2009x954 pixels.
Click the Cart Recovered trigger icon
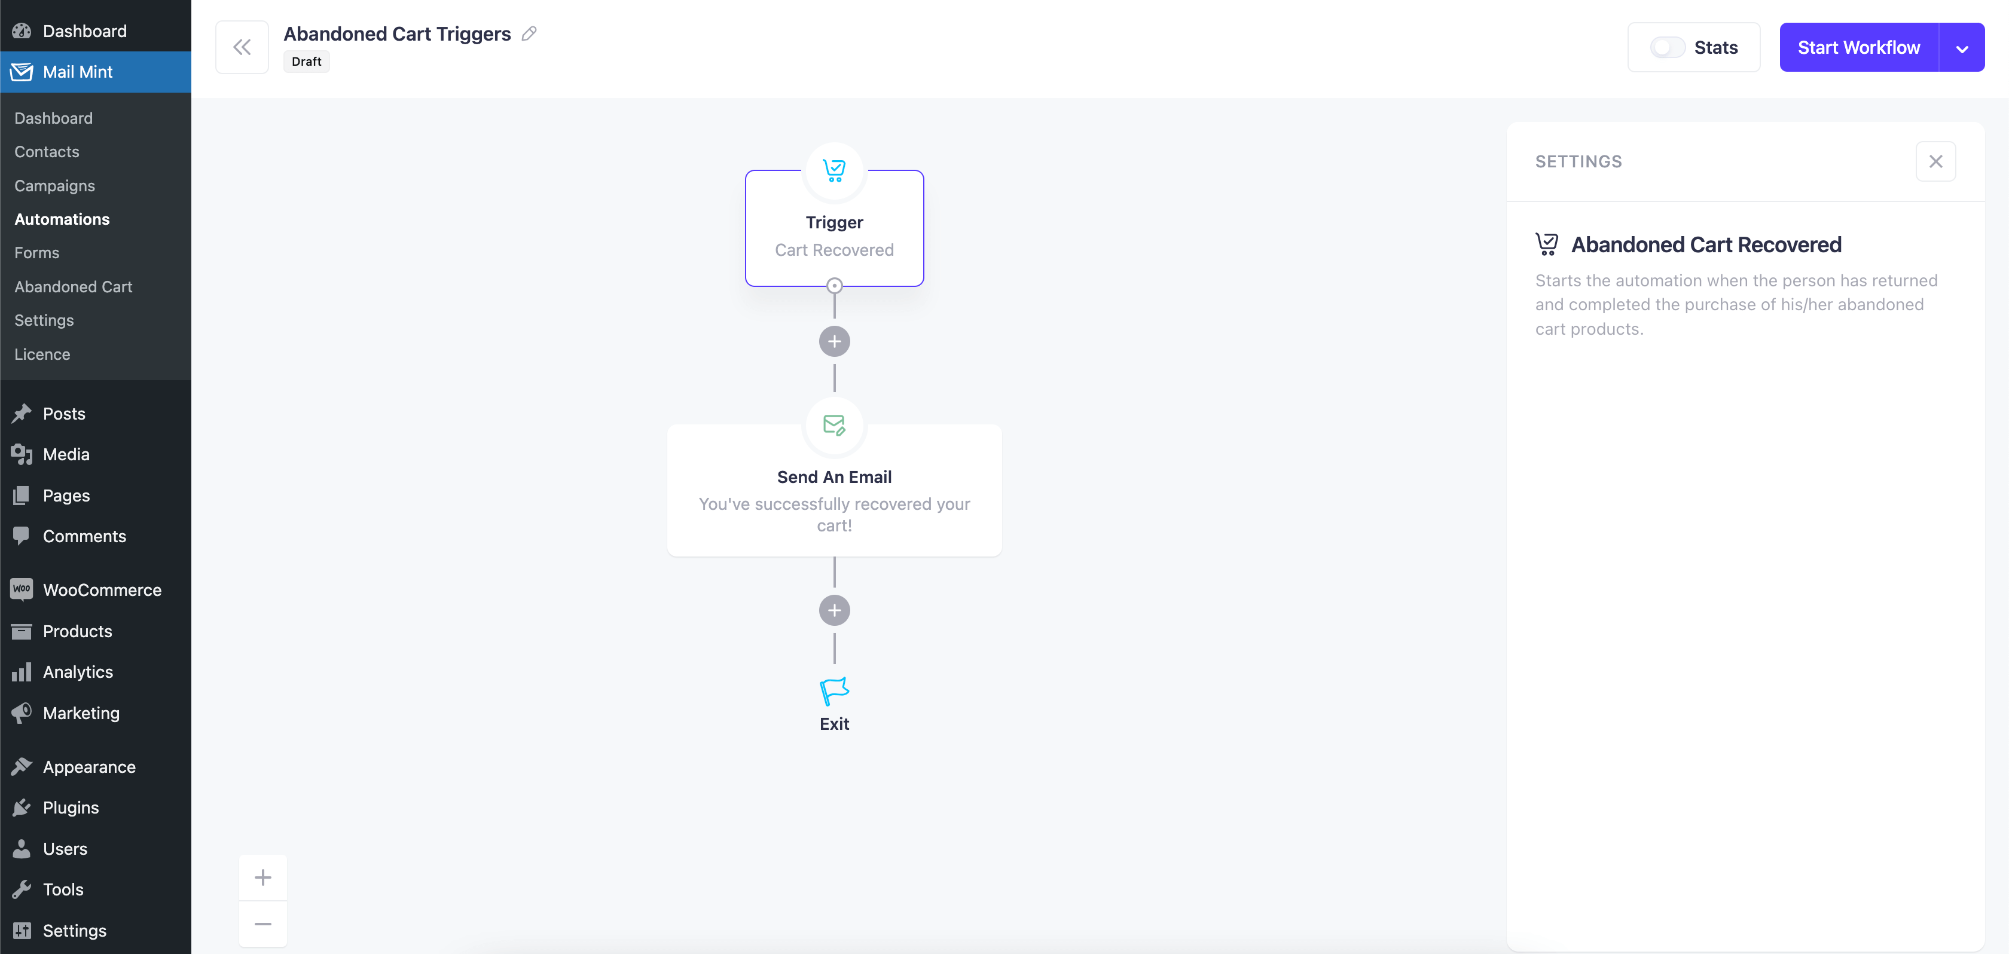tap(833, 169)
